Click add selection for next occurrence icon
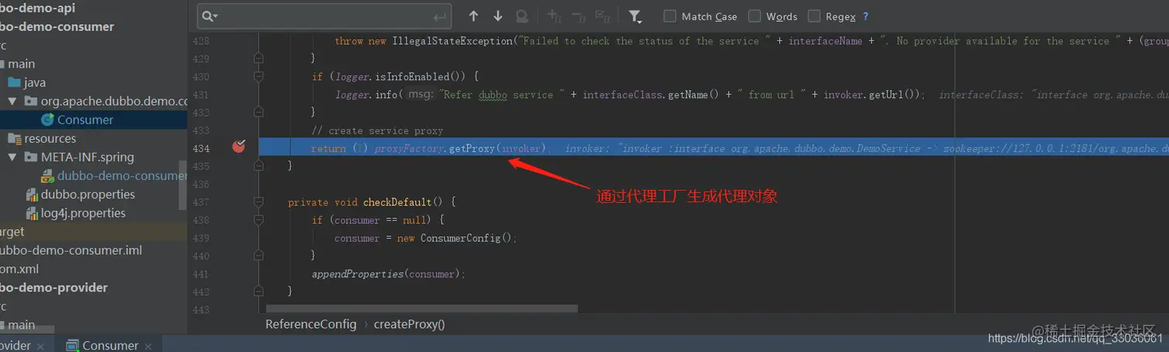This screenshot has width=1169, height=352. coord(554,16)
